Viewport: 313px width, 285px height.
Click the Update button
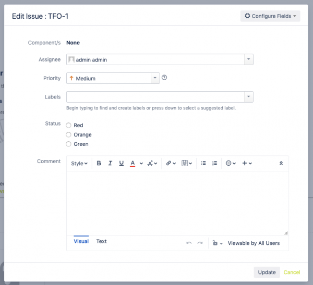(267, 272)
